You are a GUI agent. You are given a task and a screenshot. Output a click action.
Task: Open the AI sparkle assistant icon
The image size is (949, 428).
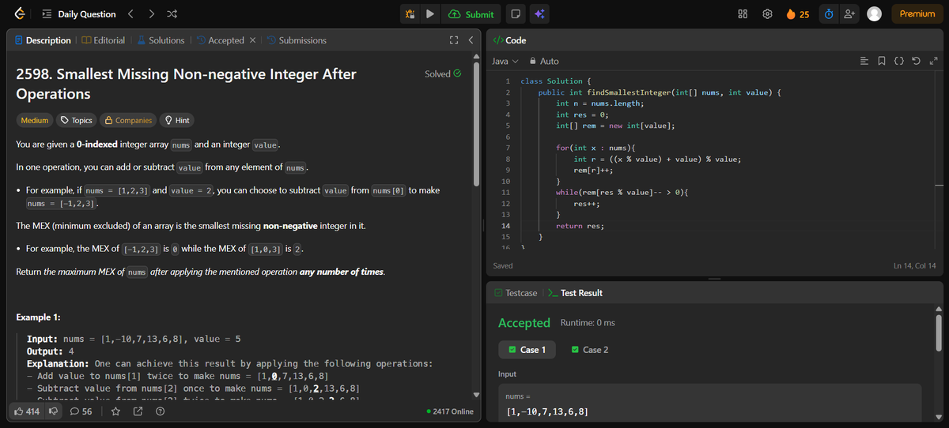point(539,14)
